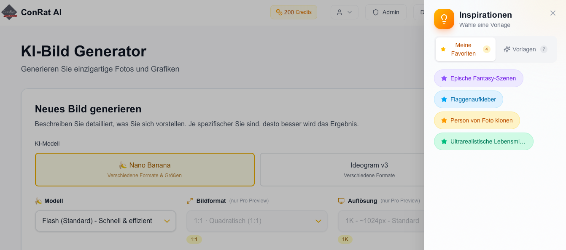Open the Auflösung 1K resolution dropdown

click(x=380, y=221)
